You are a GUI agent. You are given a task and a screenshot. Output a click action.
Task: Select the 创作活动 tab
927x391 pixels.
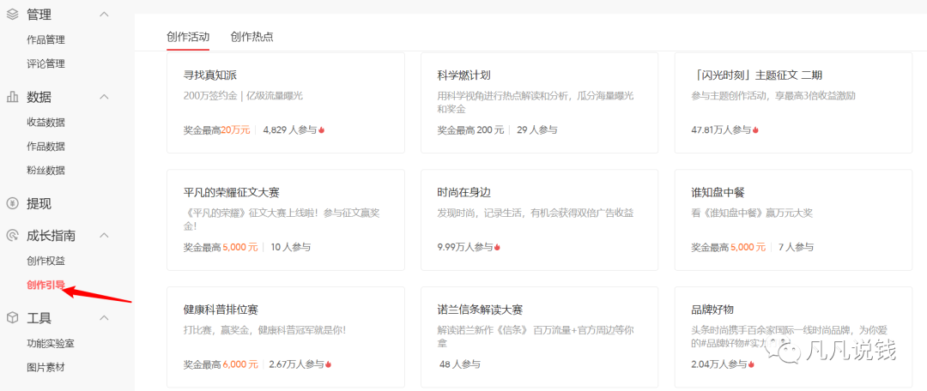(188, 37)
